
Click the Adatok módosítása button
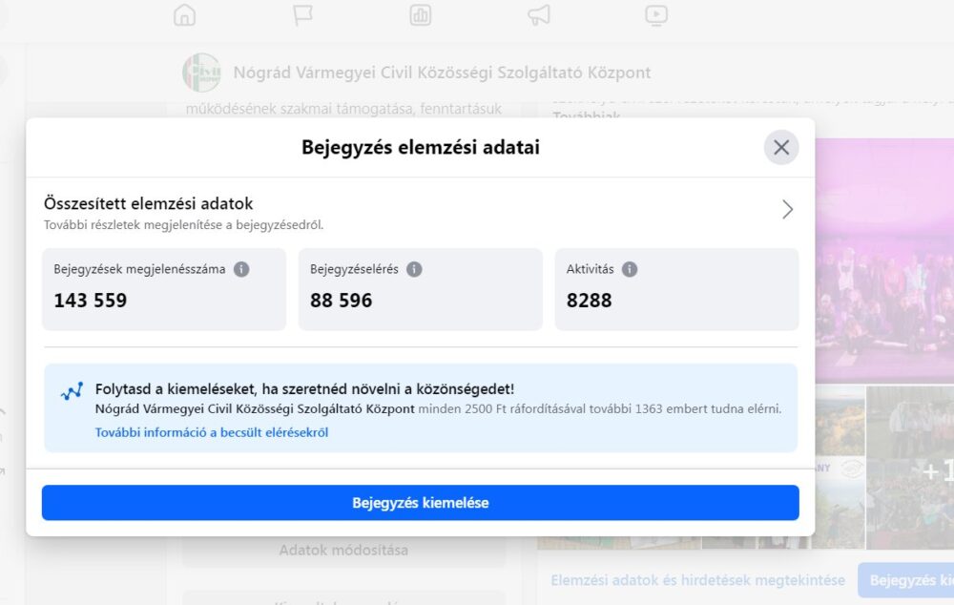[x=343, y=551]
